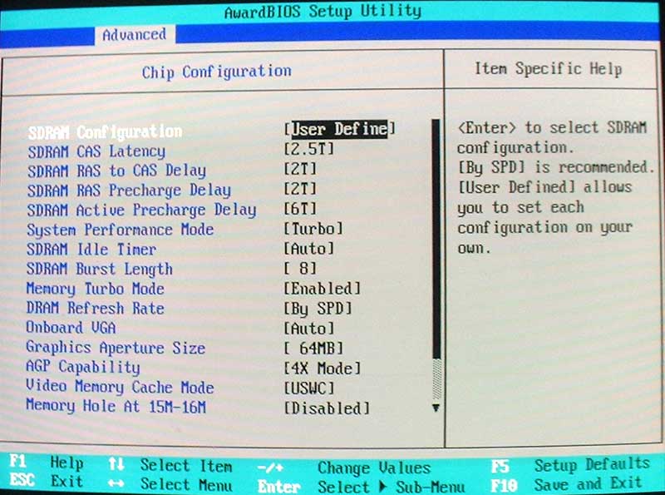This screenshot has width=665, height=495.
Task: Click the F1 Help key hint
Action: tap(47, 463)
